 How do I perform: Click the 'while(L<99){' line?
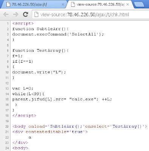(x=28, y=94)
